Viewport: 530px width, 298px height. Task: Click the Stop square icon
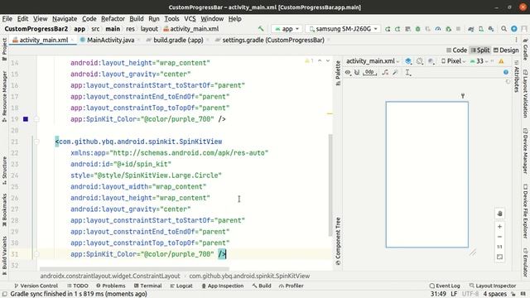pos(458,29)
